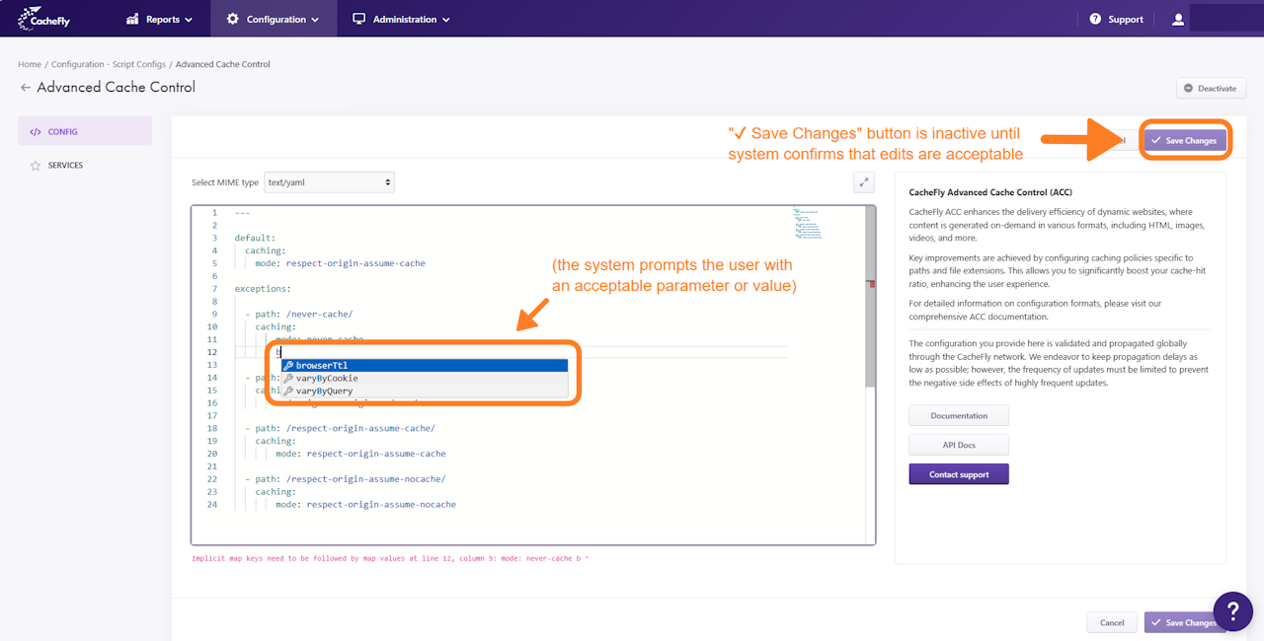
Task: Open the user account profile icon
Action: tap(1178, 19)
